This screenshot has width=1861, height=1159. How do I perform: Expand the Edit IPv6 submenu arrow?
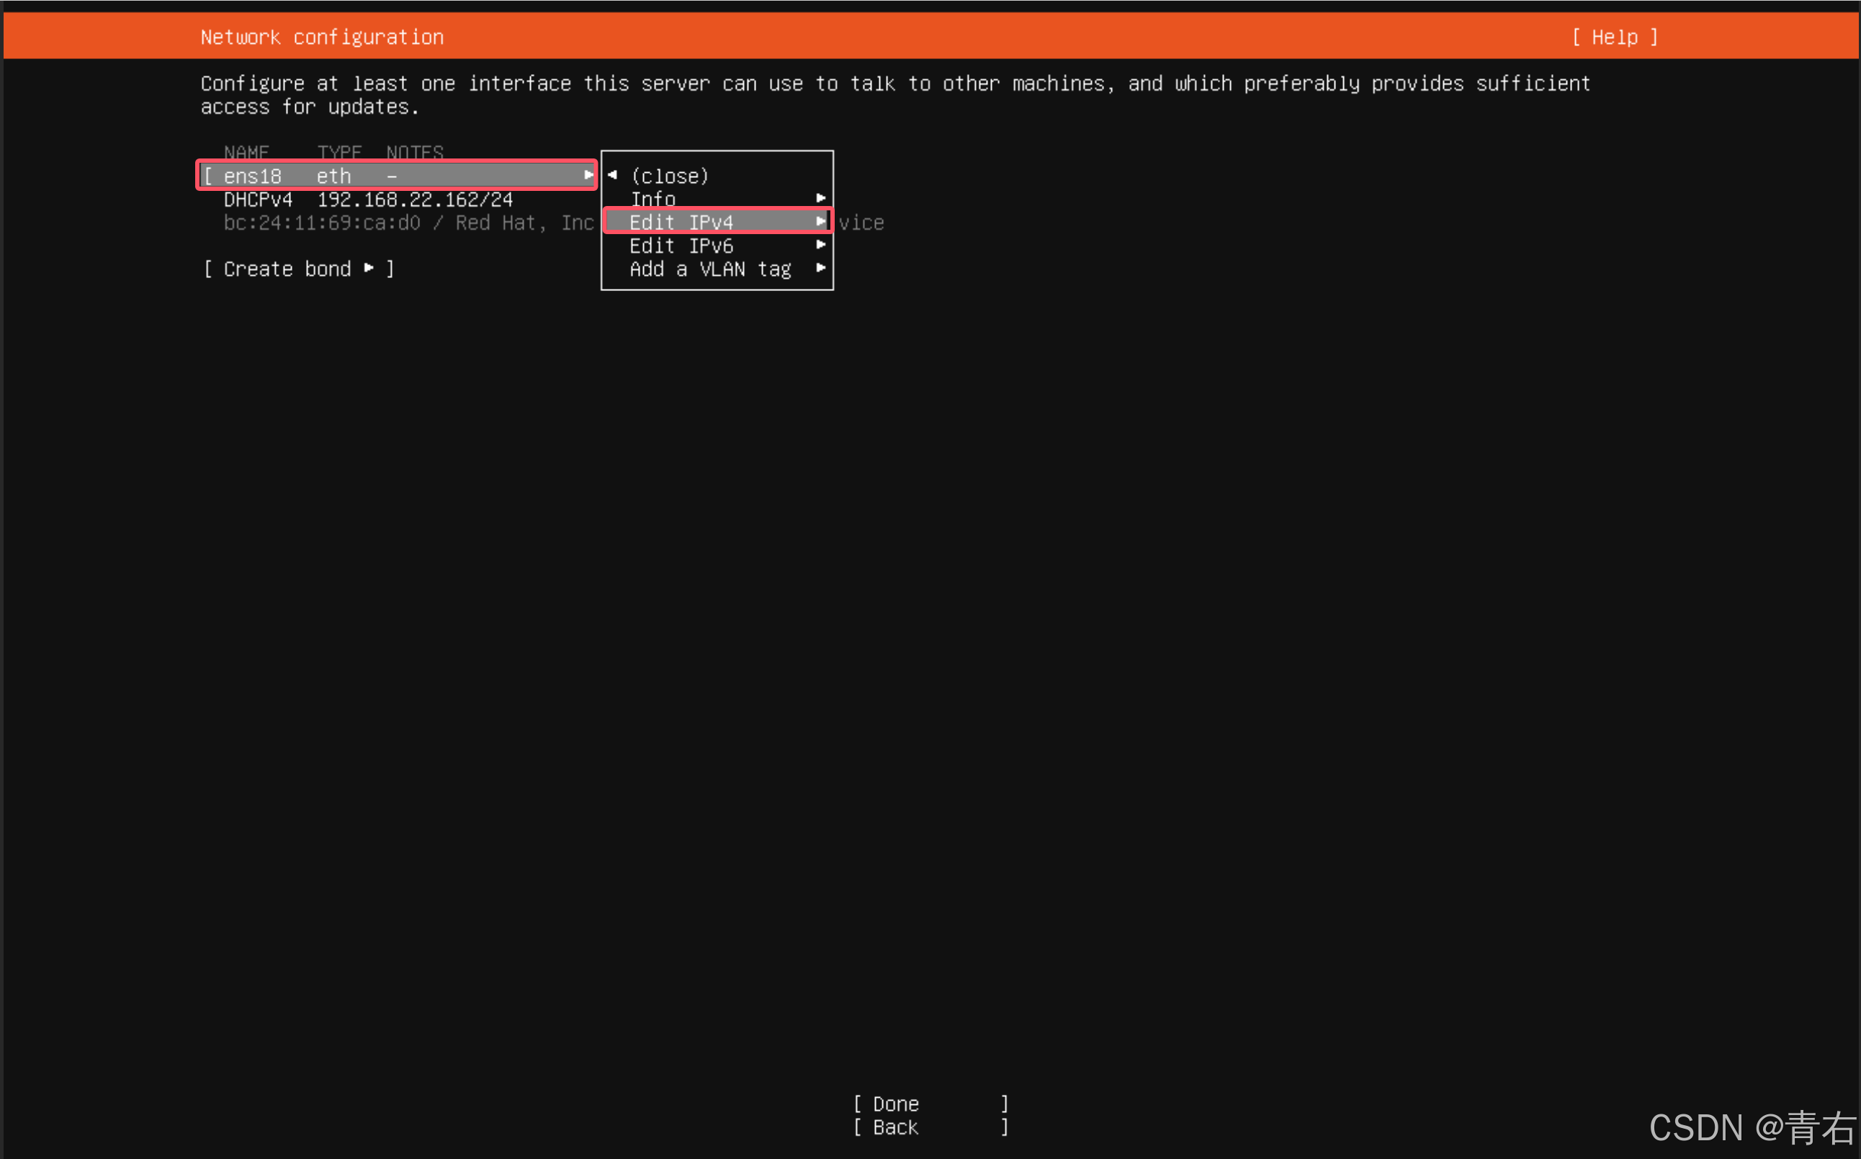click(x=820, y=246)
